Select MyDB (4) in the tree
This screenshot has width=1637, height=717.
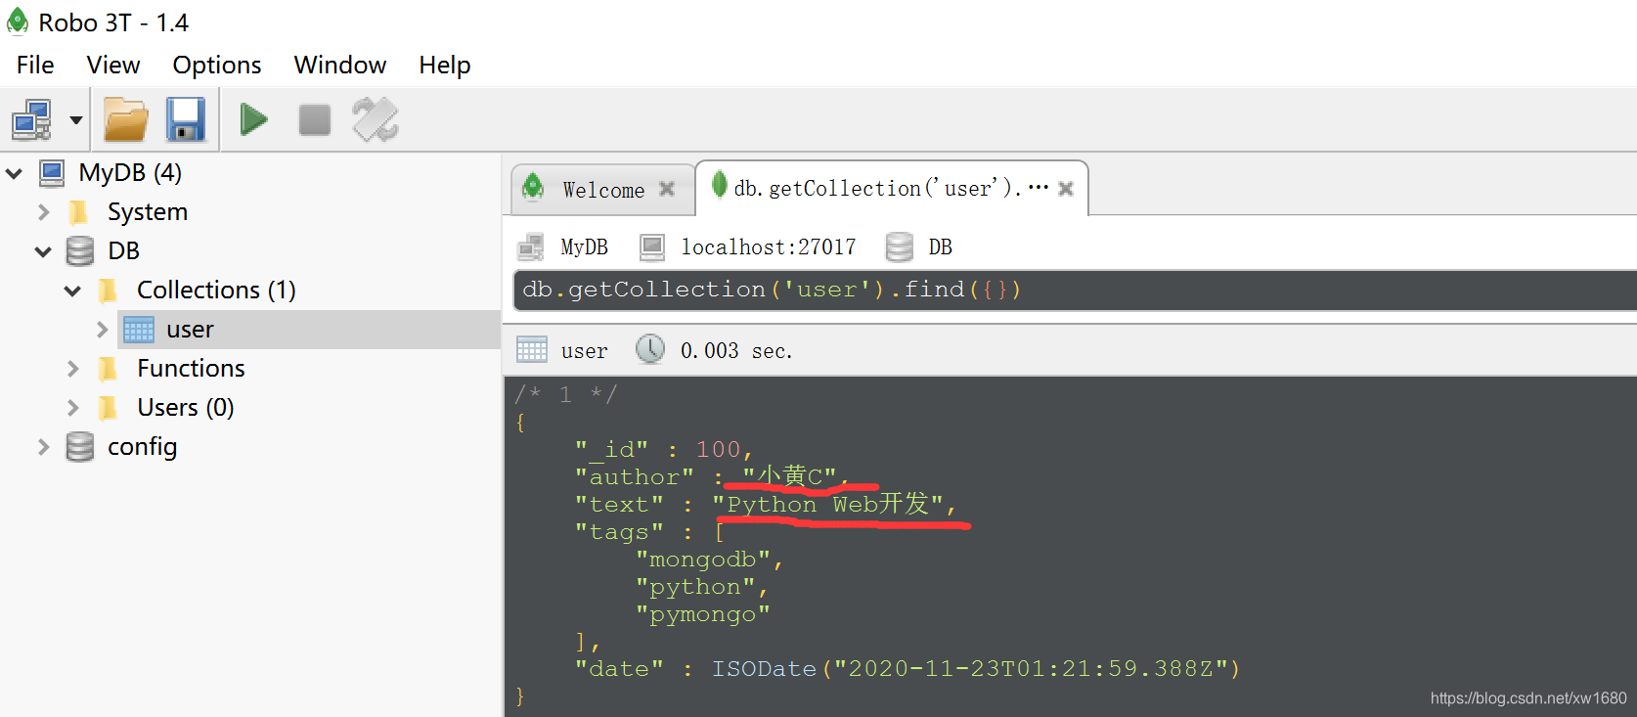[130, 173]
